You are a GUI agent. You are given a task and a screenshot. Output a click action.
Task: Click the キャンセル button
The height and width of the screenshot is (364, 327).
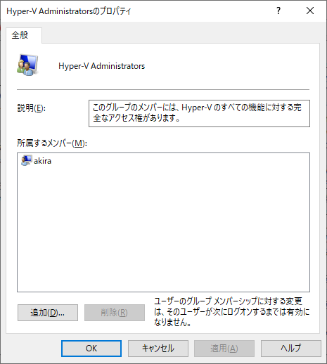(158, 349)
